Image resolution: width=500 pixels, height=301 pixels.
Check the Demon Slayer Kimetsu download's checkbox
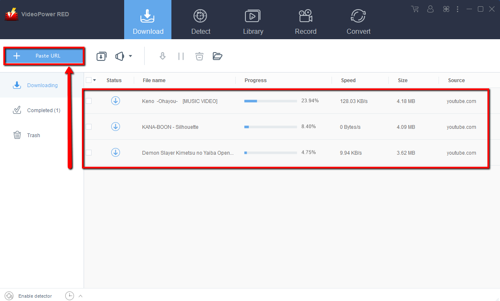[x=89, y=153]
